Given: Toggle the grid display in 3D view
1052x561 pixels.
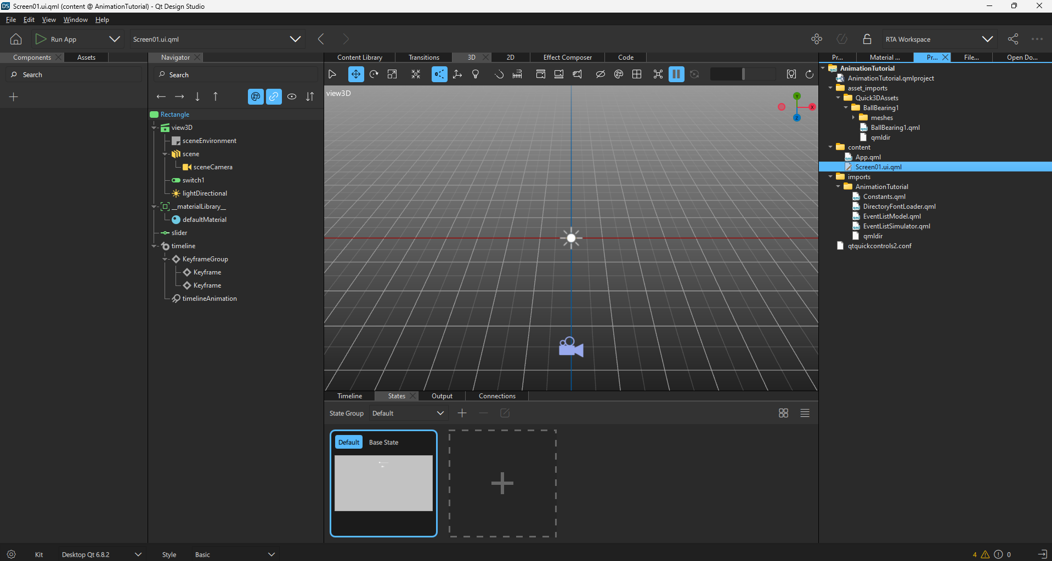Looking at the screenshot, I should click(x=637, y=75).
